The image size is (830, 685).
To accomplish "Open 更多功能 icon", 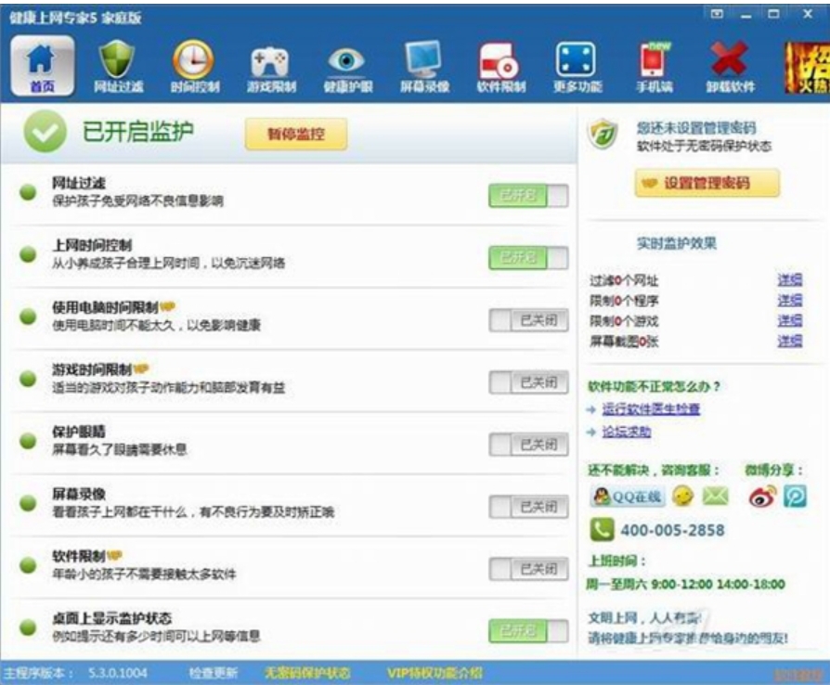I will tap(577, 67).
